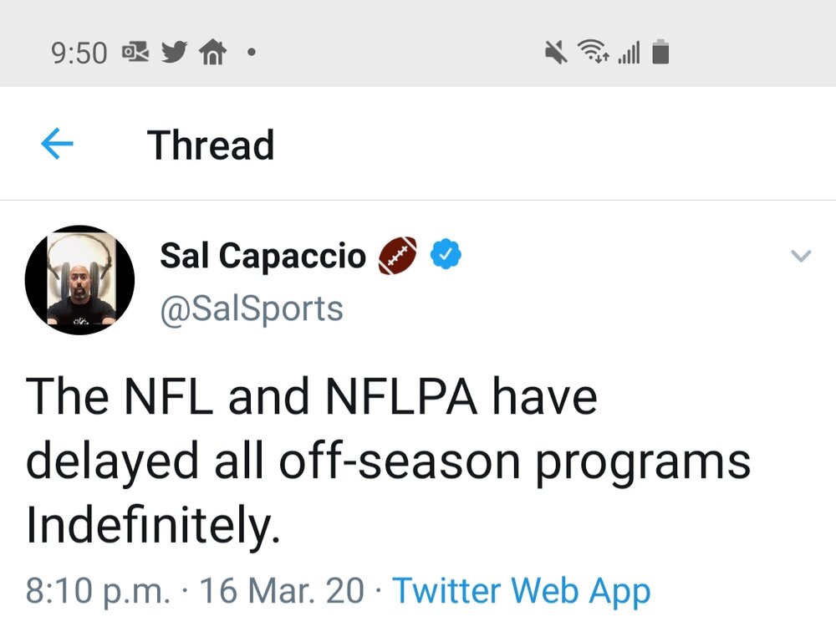836x627 pixels.
Task: Tap the muted sound status icon
Action: [x=556, y=53]
